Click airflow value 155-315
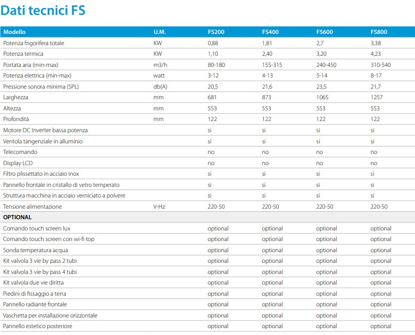415x335 pixels. [x=272, y=65]
